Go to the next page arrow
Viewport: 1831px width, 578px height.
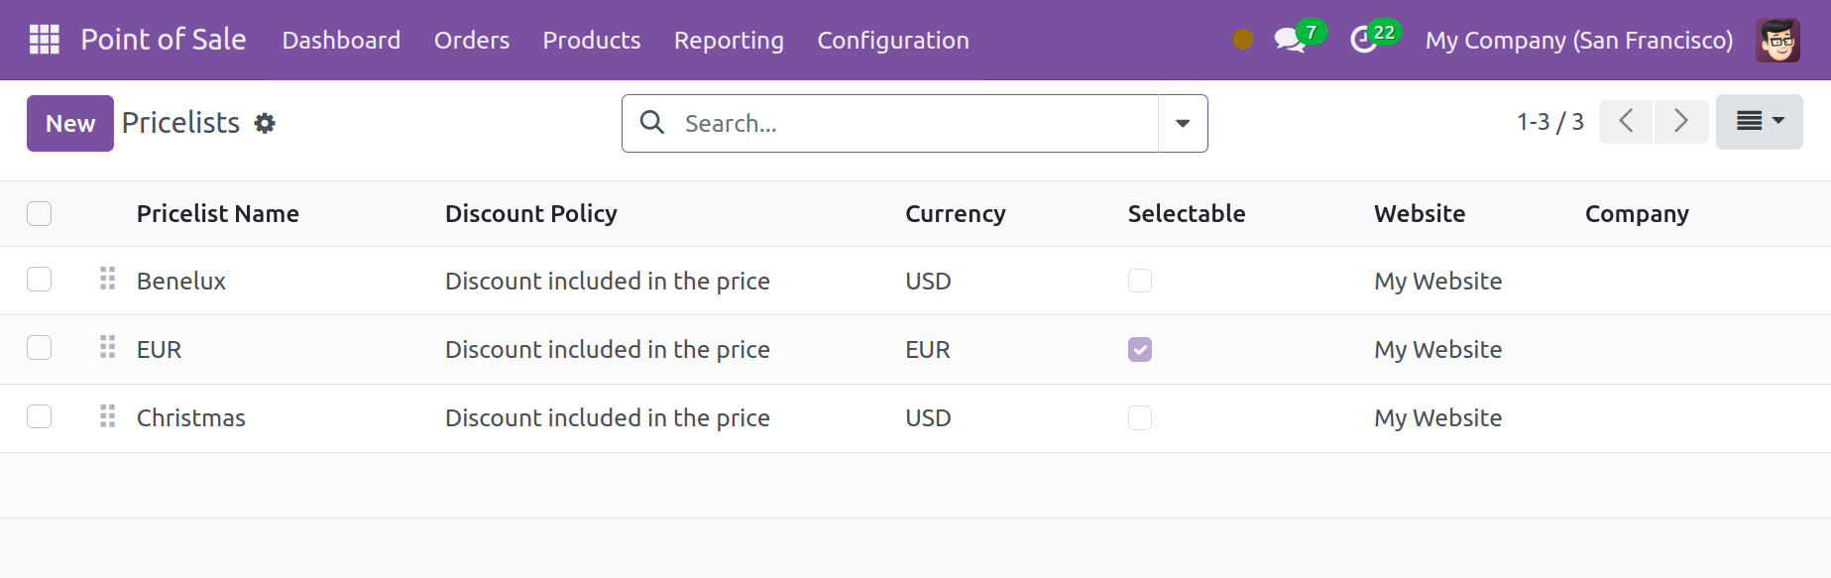pyautogui.click(x=1681, y=121)
